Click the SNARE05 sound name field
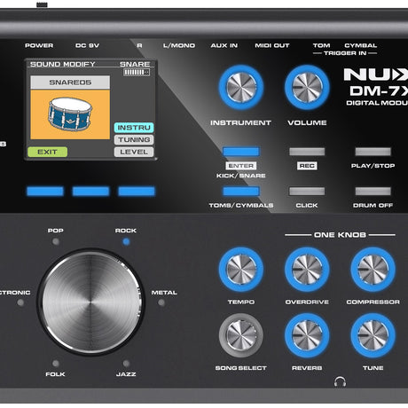This screenshot has height=408, width=408. (x=70, y=82)
